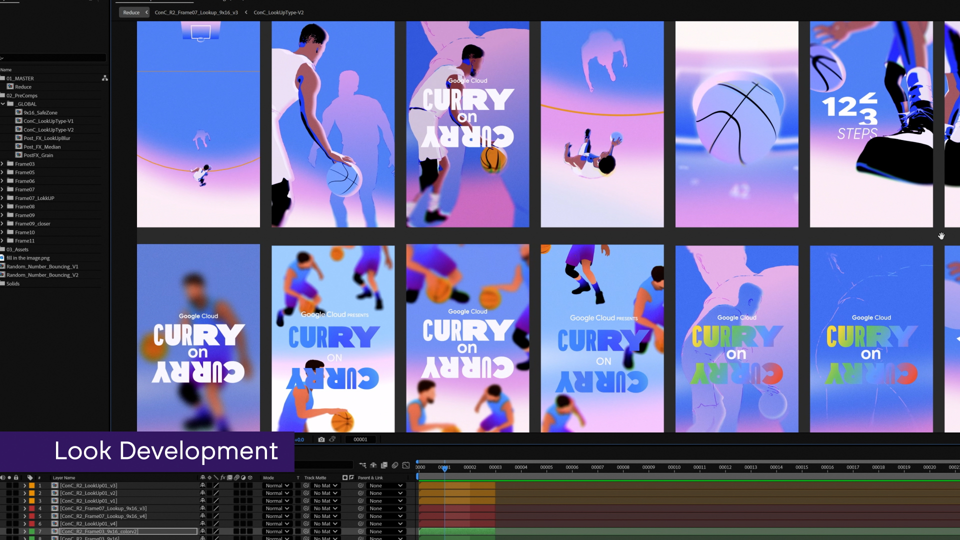
Task: Open Track Matte dropdown for layer 4
Action: coord(325,508)
